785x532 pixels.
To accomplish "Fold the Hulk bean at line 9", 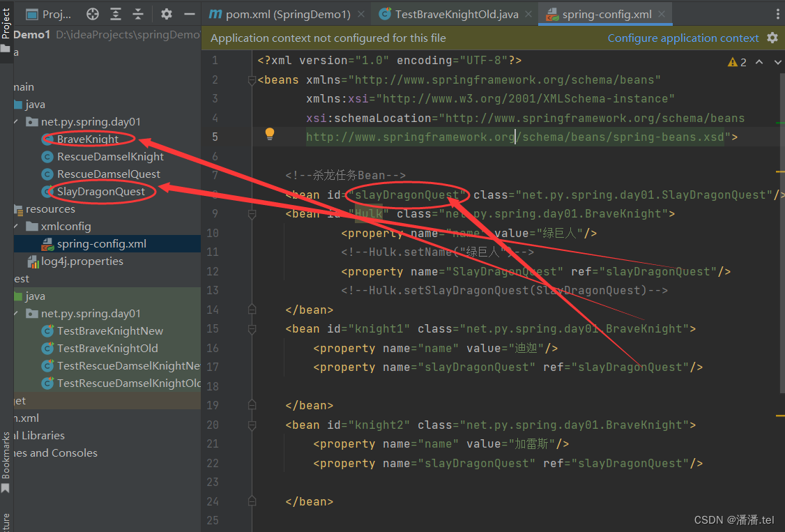I will [x=252, y=214].
